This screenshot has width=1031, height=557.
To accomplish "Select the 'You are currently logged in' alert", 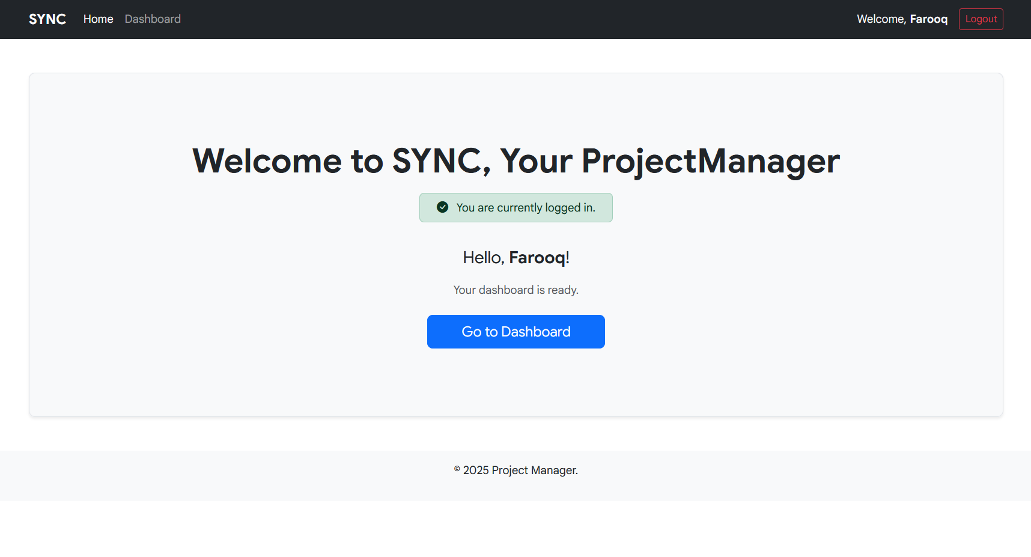I will 515,207.
